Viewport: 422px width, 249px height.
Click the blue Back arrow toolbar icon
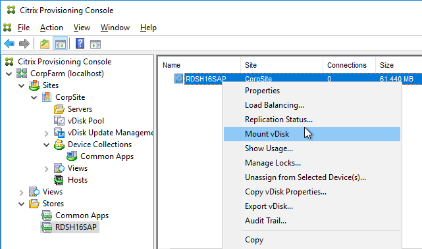(x=9, y=44)
